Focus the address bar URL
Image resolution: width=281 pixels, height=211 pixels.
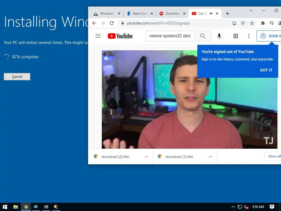pyautogui.click(x=158, y=23)
